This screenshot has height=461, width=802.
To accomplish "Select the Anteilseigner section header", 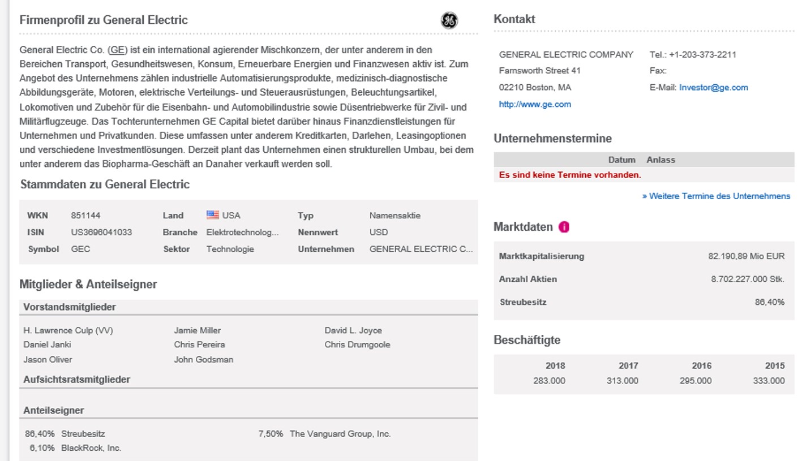I will tap(54, 411).
